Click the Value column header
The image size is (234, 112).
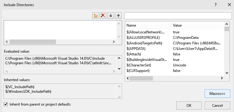(198, 25)
